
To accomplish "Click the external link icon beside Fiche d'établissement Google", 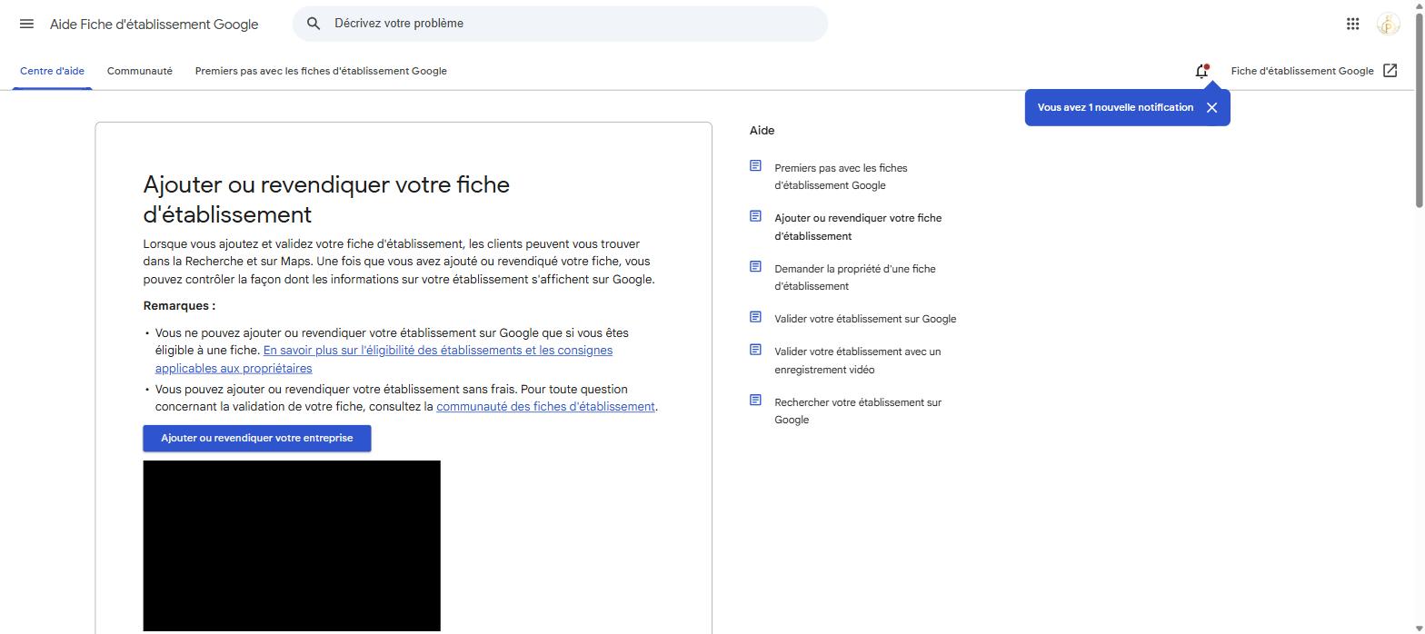I will click(1390, 71).
